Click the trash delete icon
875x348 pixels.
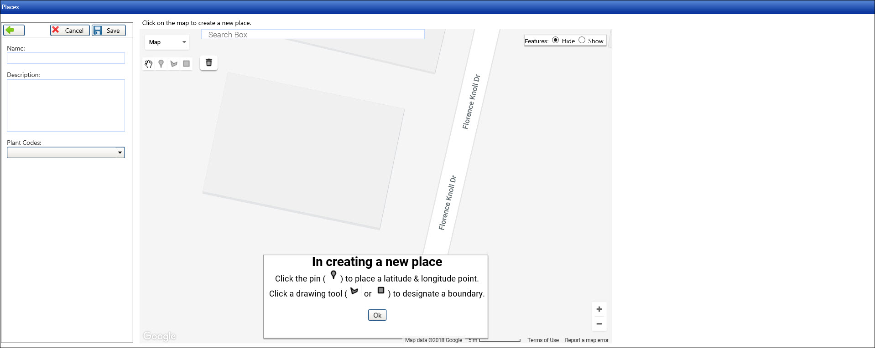pos(209,63)
